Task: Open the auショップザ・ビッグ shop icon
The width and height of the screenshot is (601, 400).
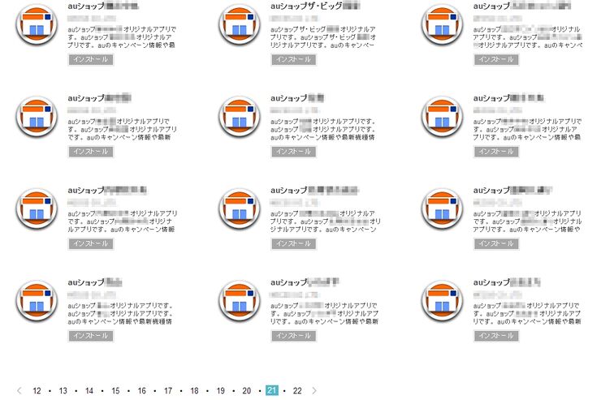Action: pos(240,25)
